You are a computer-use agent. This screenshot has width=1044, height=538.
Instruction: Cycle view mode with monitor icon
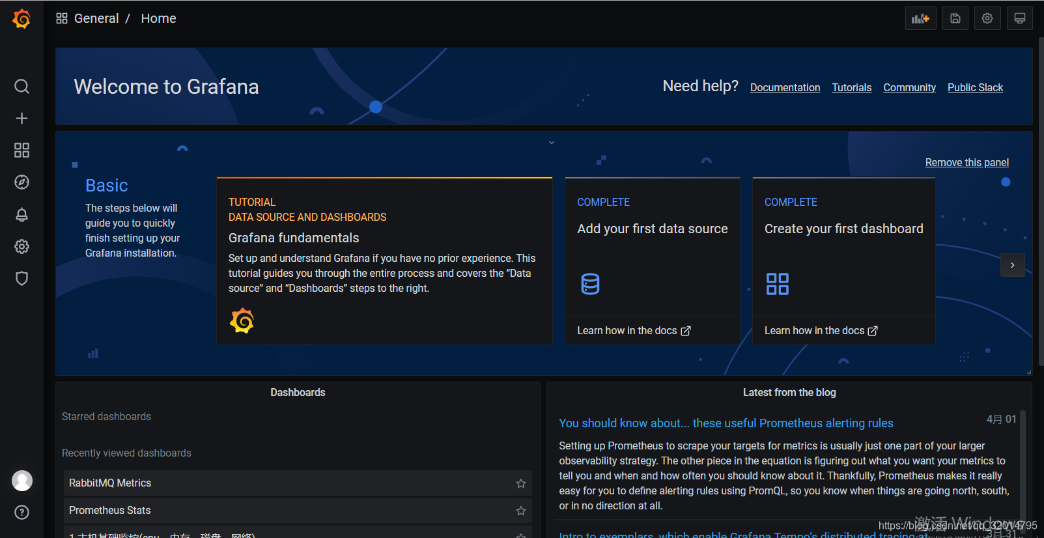1020,18
